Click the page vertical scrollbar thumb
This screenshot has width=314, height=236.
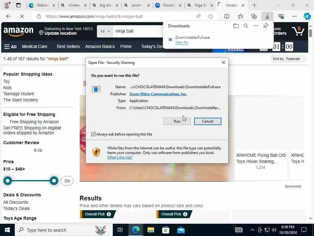pos(310,33)
